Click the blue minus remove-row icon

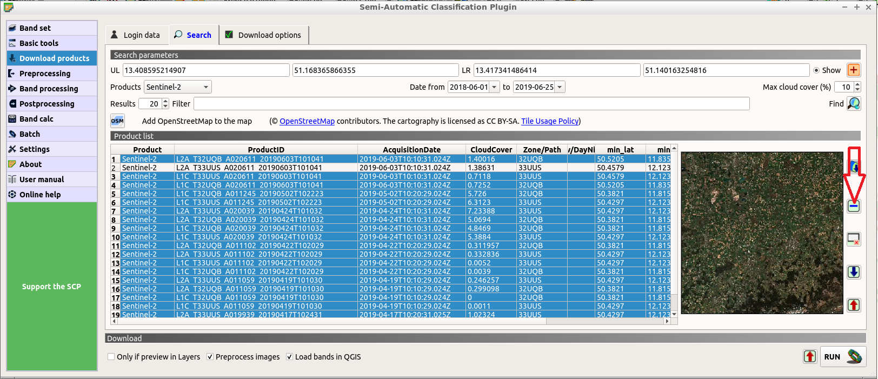[x=854, y=206]
